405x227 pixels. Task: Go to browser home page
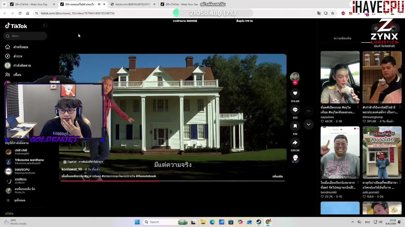coord(28,13)
